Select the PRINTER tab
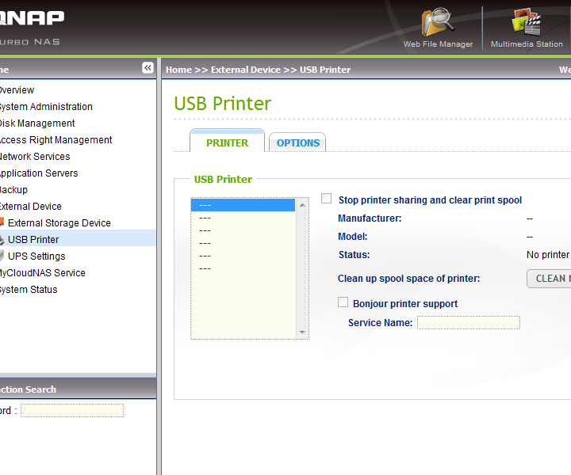Viewport: 571px width, 475px height. pos(227,143)
